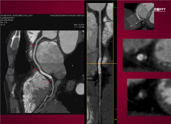Click the Mar 15 2005 date stamp
171x124 pixels.
80,25
